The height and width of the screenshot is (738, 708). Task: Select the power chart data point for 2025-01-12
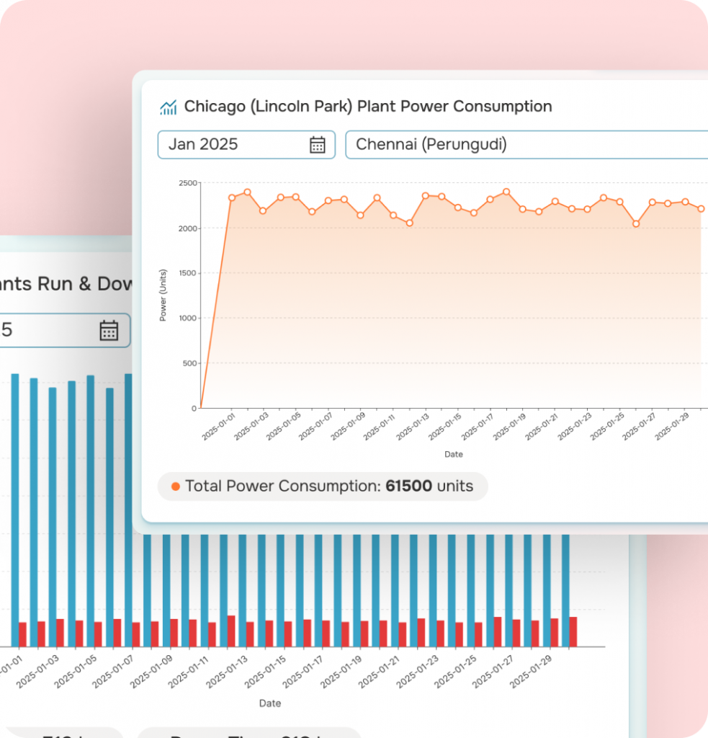pos(410,223)
